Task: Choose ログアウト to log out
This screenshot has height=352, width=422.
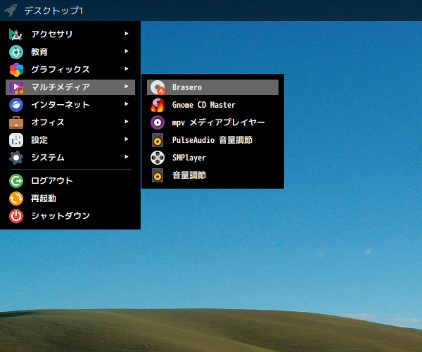Action: 70,181
